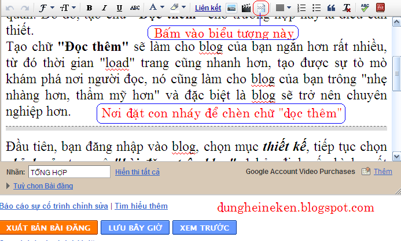Viewport: 401px width, 241px height.
Task: Undo the last edit
Action: 10,8
